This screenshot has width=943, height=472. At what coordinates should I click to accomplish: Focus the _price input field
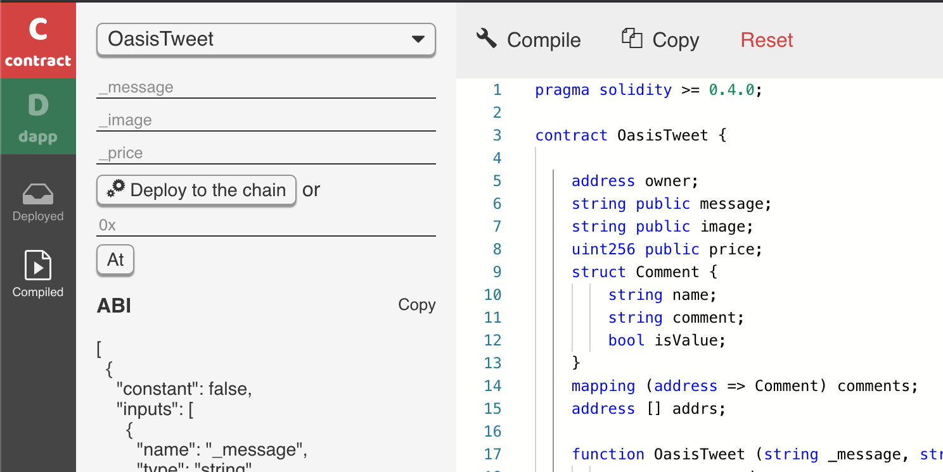tap(266, 153)
